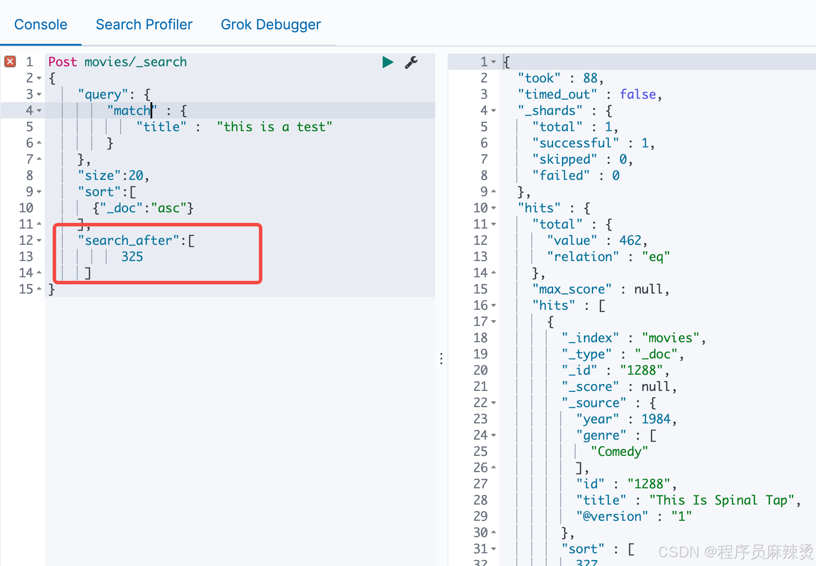Click the "_type" : "_doc" line
Viewport: 816px width, 566px height.
pos(623,354)
